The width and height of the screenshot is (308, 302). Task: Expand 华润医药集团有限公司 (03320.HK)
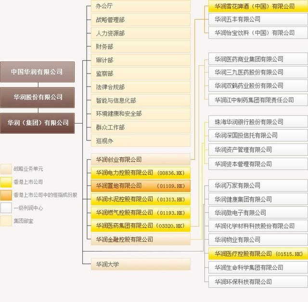click(x=141, y=226)
